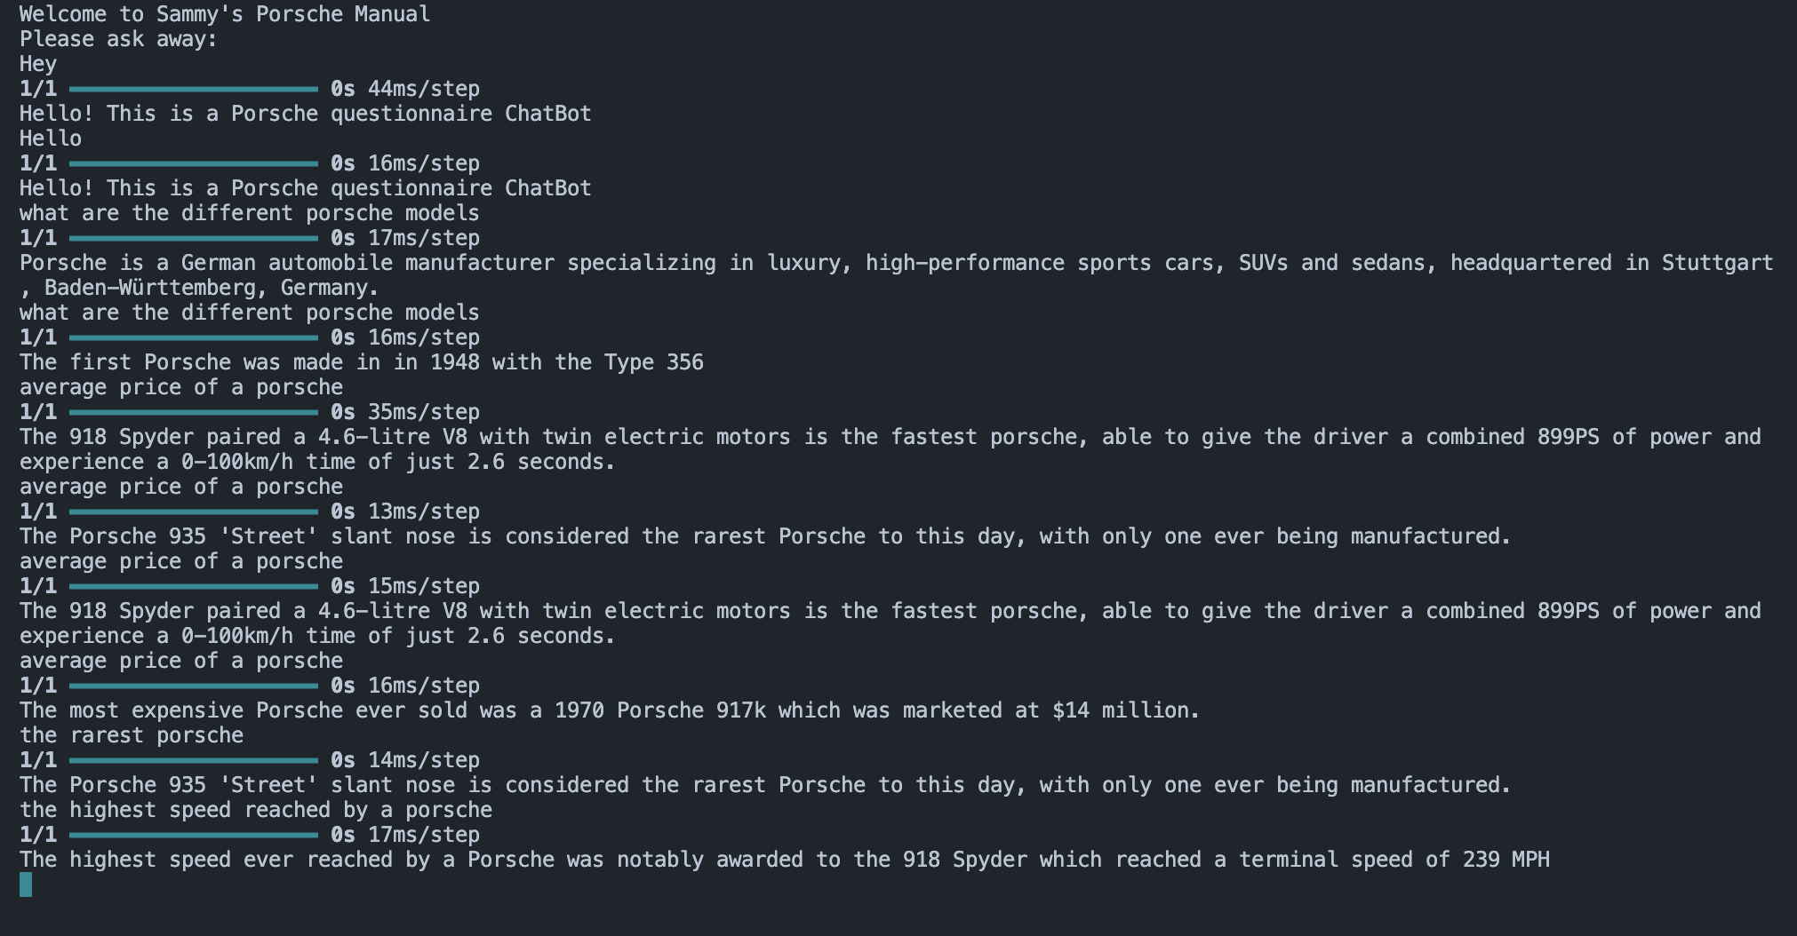The width and height of the screenshot is (1797, 936).
Task: Click the progress bar beside 15ms/step
Action: tap(193, 586)
